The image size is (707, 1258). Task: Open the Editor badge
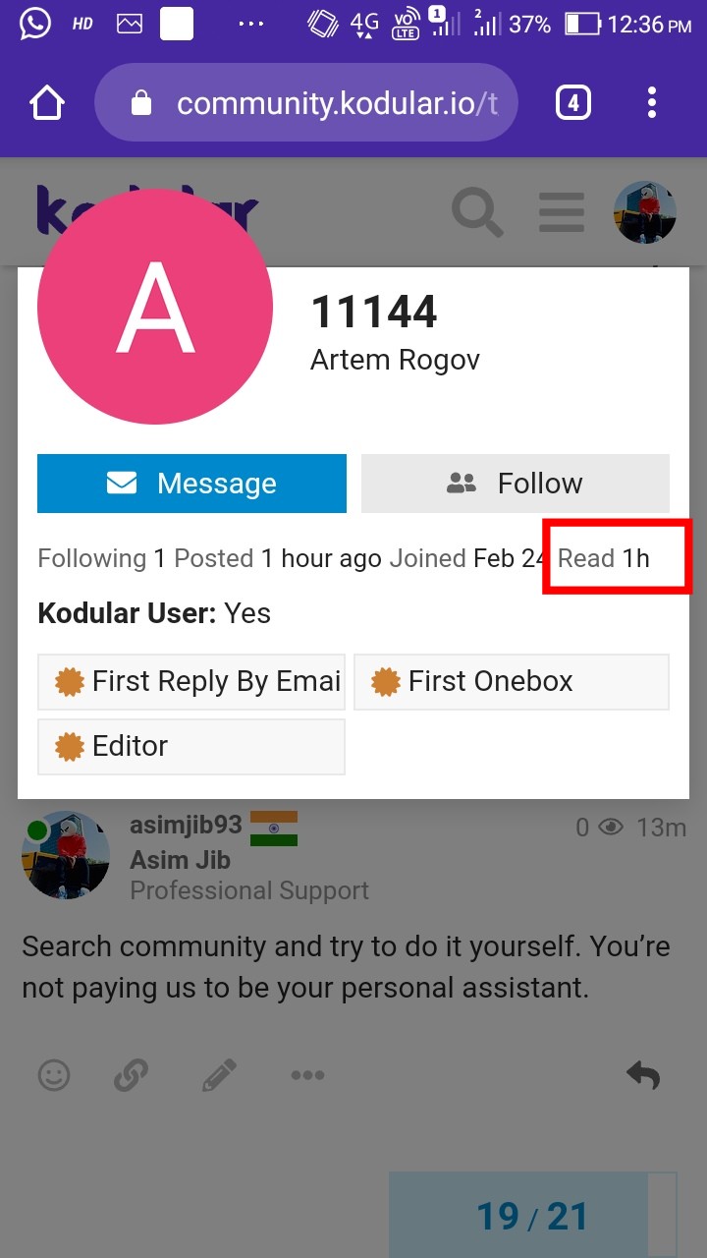191,747
